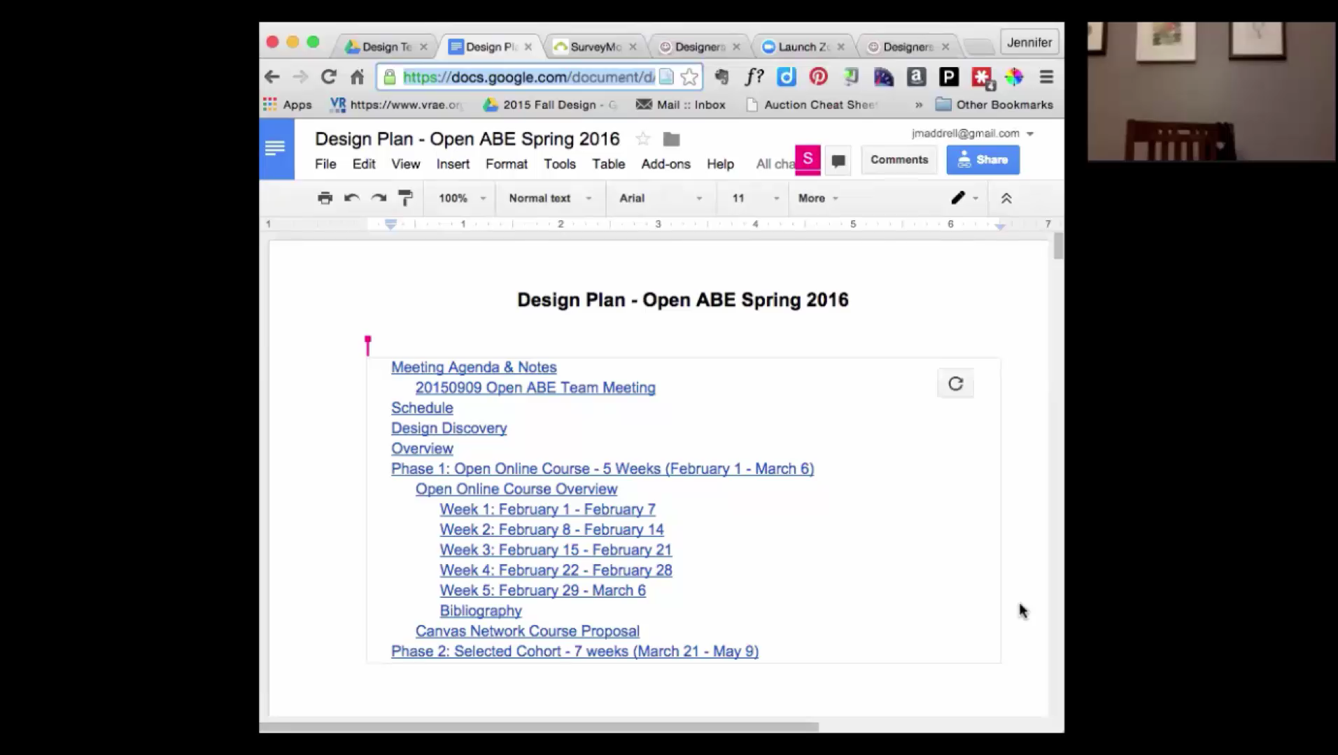Refresh the table of contents
The image size is (1338, 755).
955,384
